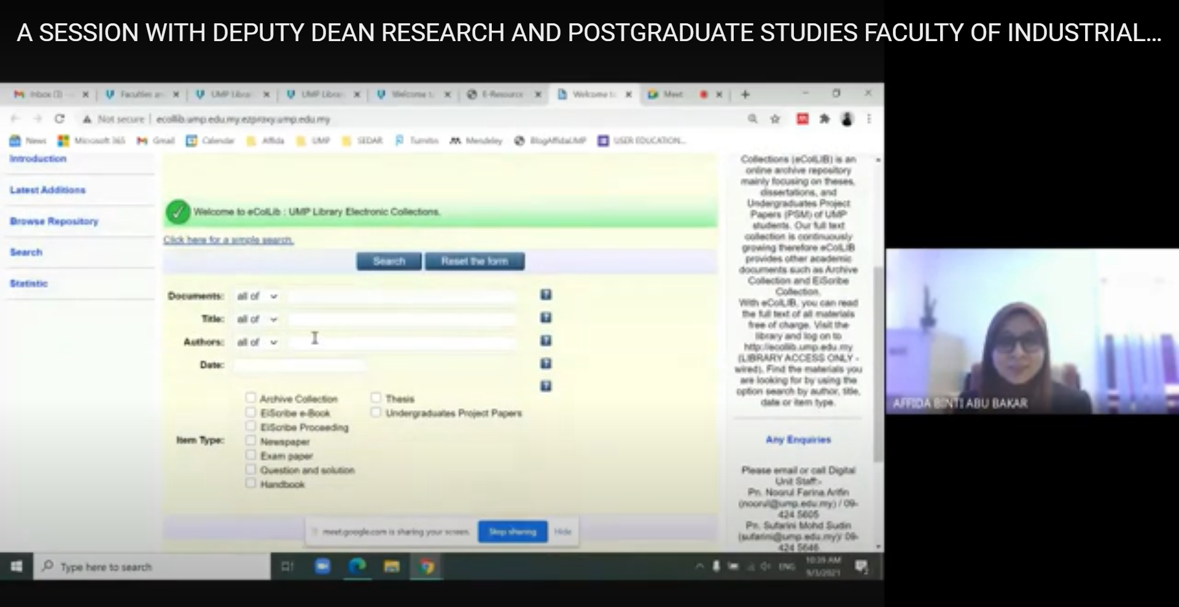Click help icon above Item Type list
The image size is (1179, 607).
click(x=545, y=386)
